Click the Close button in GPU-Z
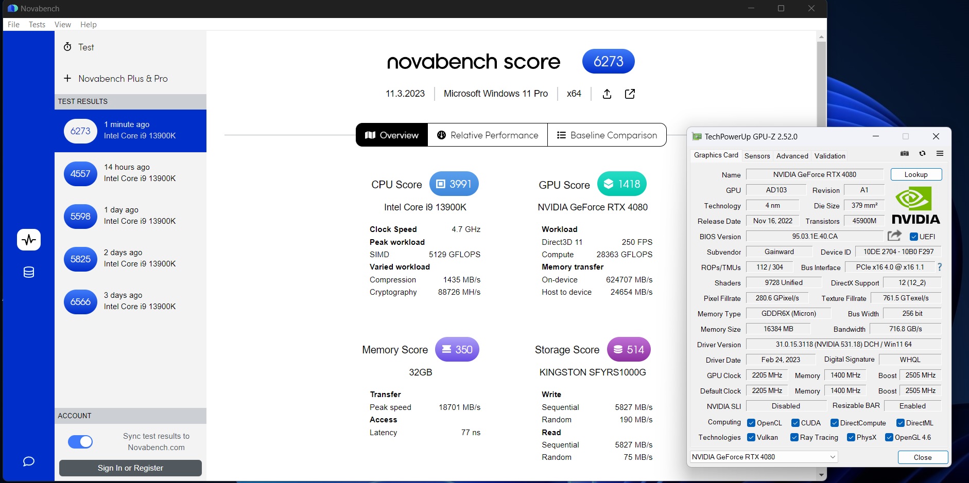 (x=923, y=457)
